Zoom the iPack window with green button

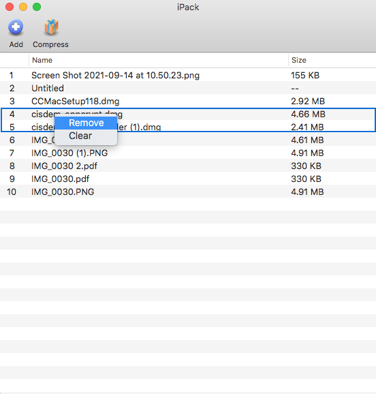pyautogui.click(x=37, y=7)
